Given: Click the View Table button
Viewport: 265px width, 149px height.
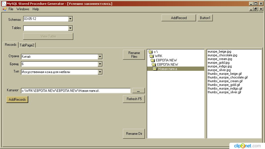Looking at the screenshot, I should [48, 36].
